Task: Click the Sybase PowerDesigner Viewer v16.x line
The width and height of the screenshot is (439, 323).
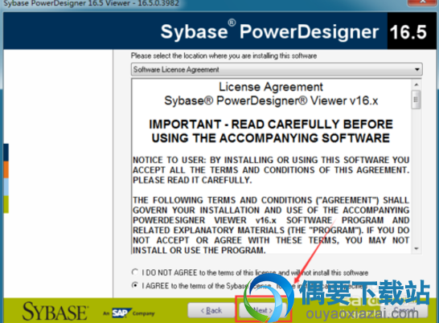Action: 271,100
